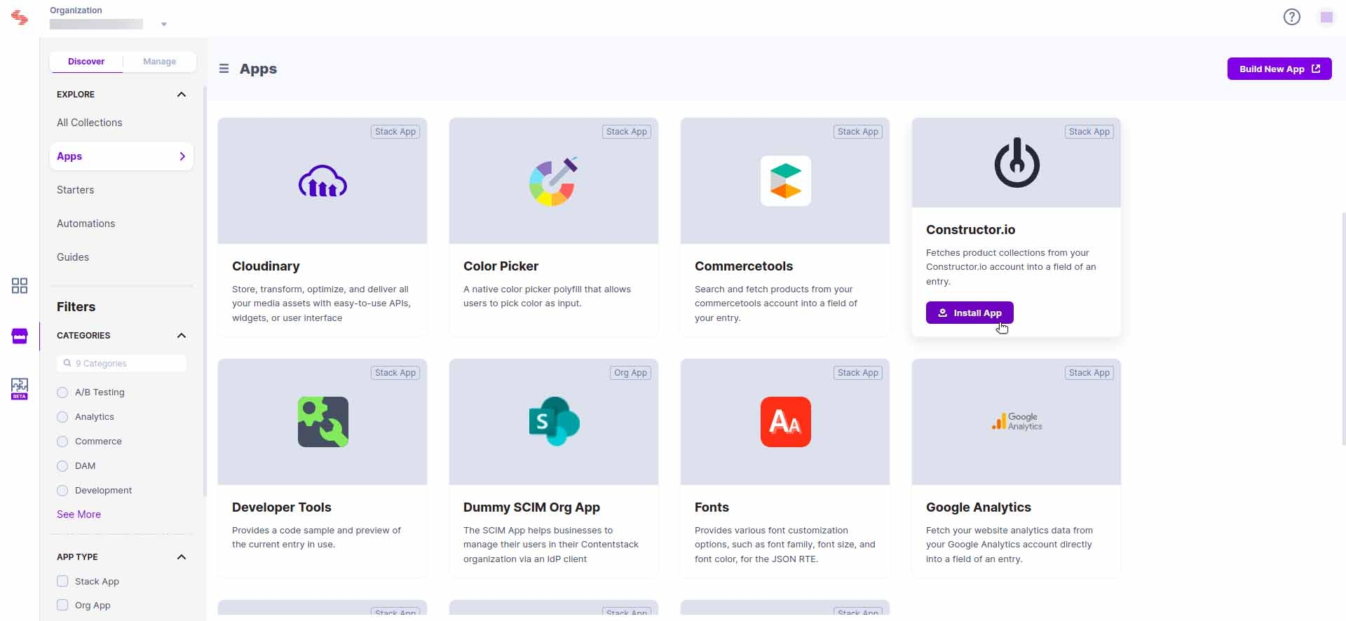Screen dimensions: 1346x621
Task: Click the external link icon on Build New App
Action: 1316,69
